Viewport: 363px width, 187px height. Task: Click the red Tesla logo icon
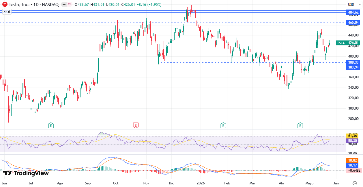pos(5,5)
